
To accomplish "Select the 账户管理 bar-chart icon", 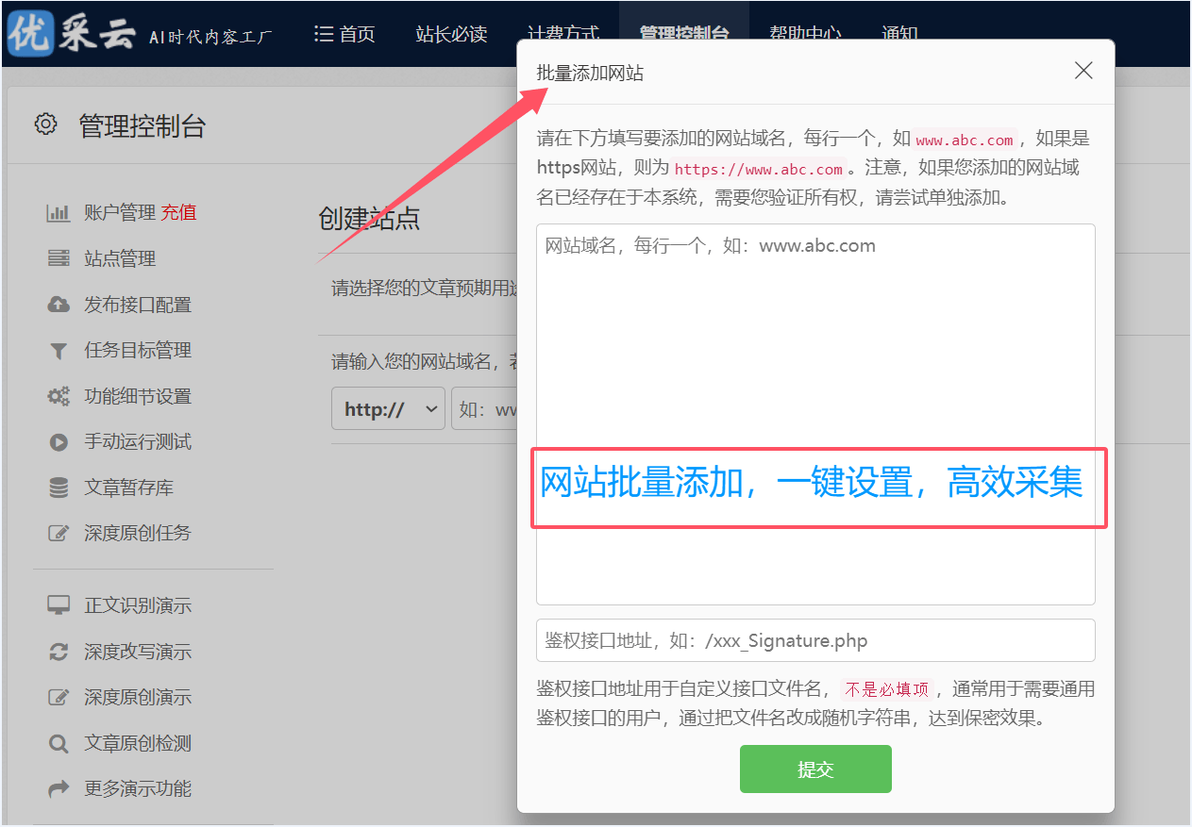I will (59, 212).
